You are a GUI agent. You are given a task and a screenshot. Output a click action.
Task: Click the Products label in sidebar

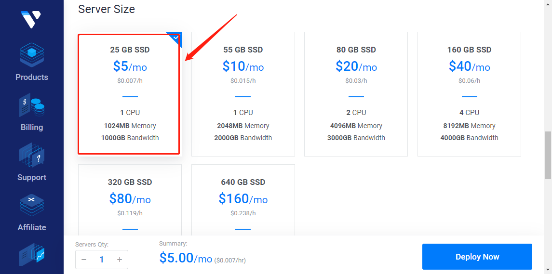[32, 77]
